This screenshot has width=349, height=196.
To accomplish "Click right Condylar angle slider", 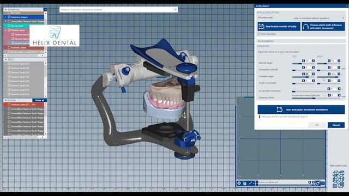I will (x=328, y=77).
